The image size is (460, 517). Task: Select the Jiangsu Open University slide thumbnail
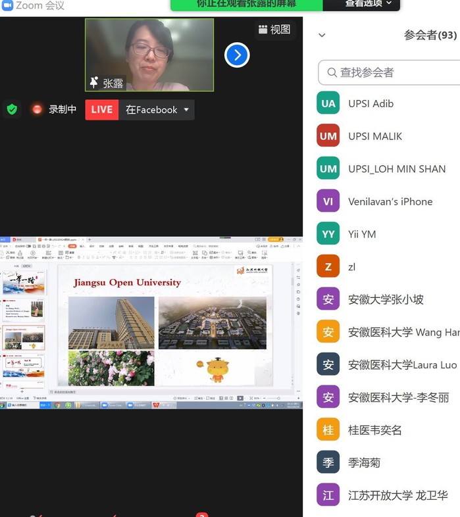pos(24,337)
